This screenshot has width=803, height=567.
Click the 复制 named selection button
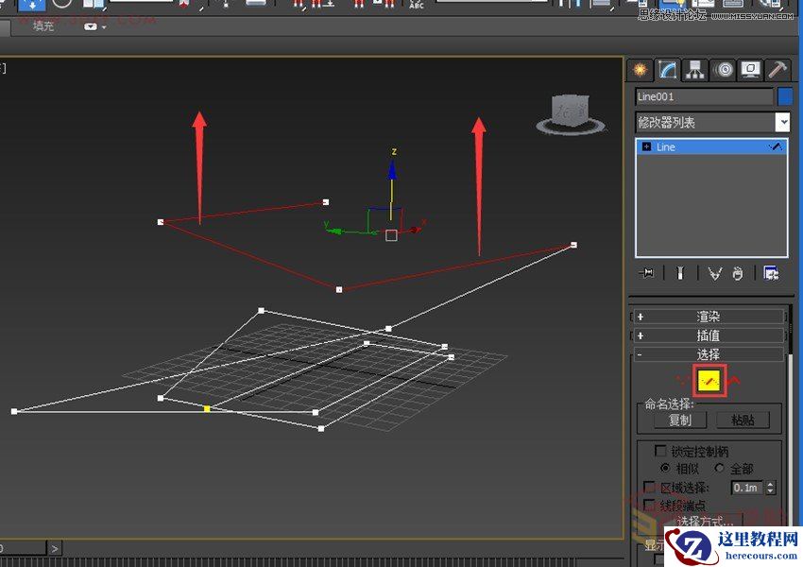coord(680,420)
